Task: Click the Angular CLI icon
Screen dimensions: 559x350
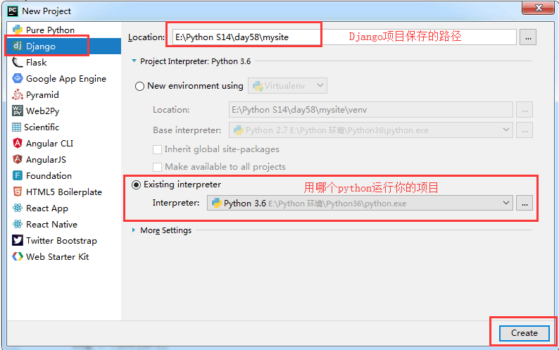Action: point(18,144)
